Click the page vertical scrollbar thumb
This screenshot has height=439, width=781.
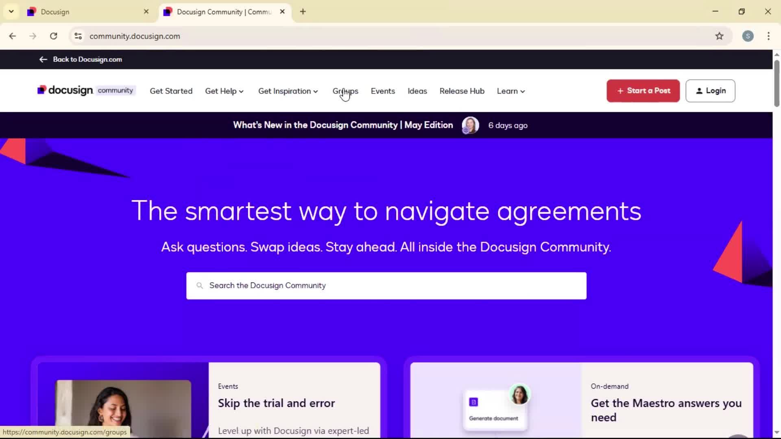[x=777, y=83]
